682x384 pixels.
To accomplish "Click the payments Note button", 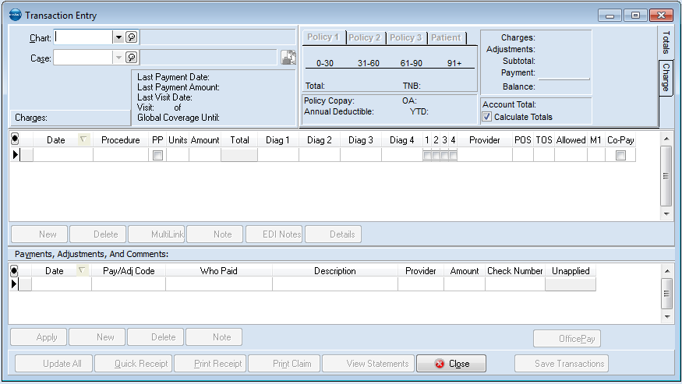I will pyautogui.click(x=214, y=337).
